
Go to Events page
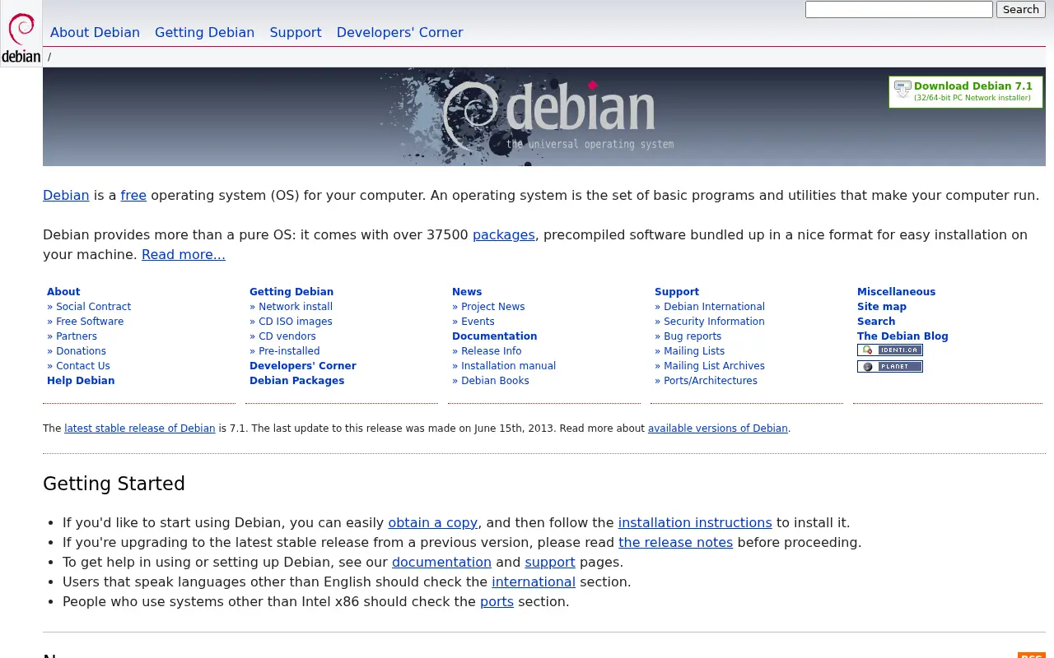click(478, 322)
